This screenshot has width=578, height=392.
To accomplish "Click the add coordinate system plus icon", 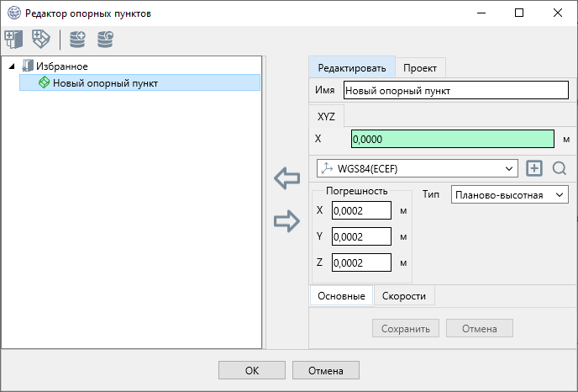I will pyautogui.click(x=534, y=168).
